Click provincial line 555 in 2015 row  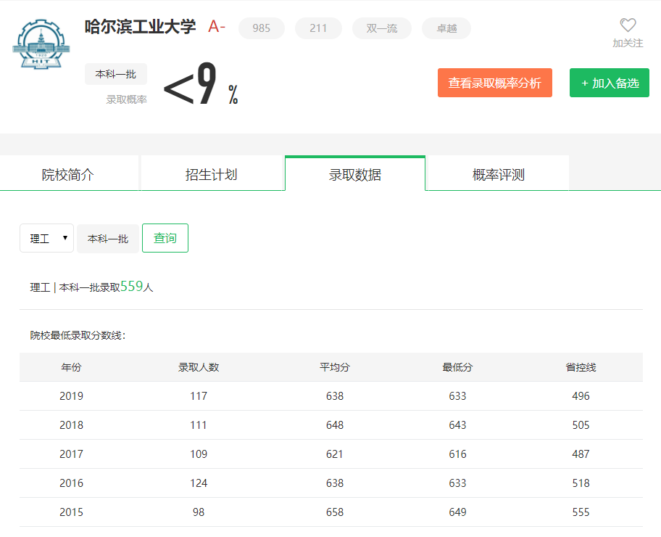tap(581, 512)
